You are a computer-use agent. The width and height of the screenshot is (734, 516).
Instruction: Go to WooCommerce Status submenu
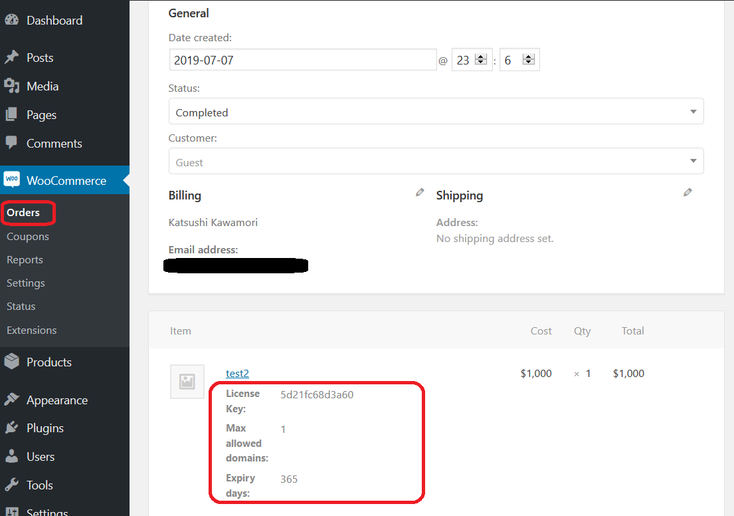(x=21, y=306)
